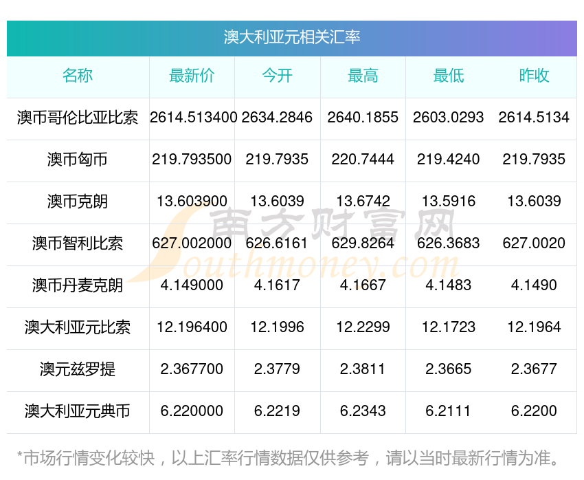The height and width of the screenshot is (480, 584).
Task: Click high value 13.6742
Action: 363,201
